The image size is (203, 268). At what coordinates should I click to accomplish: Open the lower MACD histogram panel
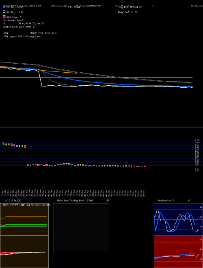click(x=24, y=252)
